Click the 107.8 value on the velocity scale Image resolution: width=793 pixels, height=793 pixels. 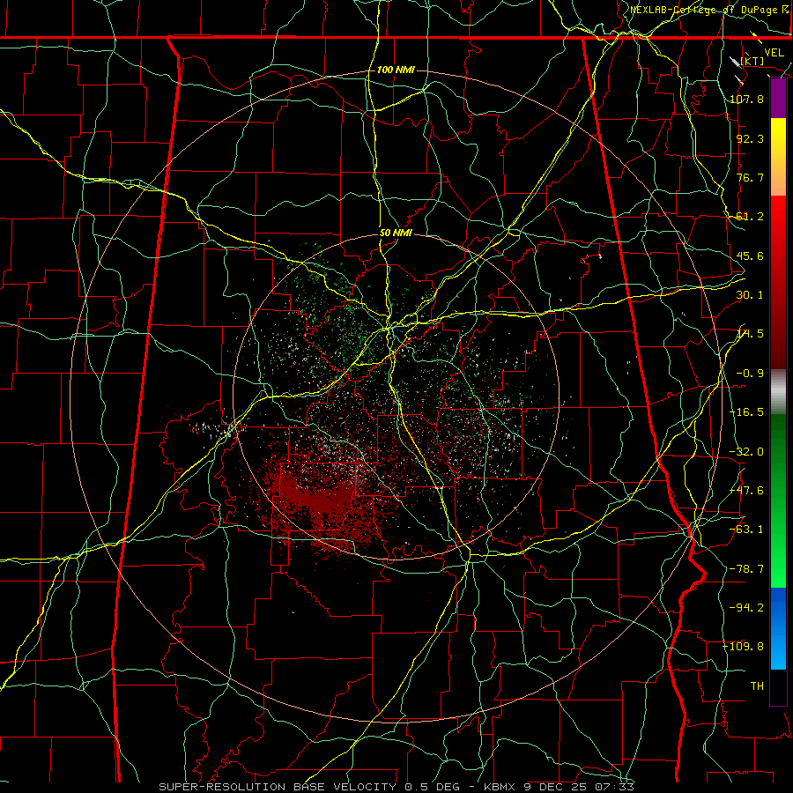coord(746,99)
